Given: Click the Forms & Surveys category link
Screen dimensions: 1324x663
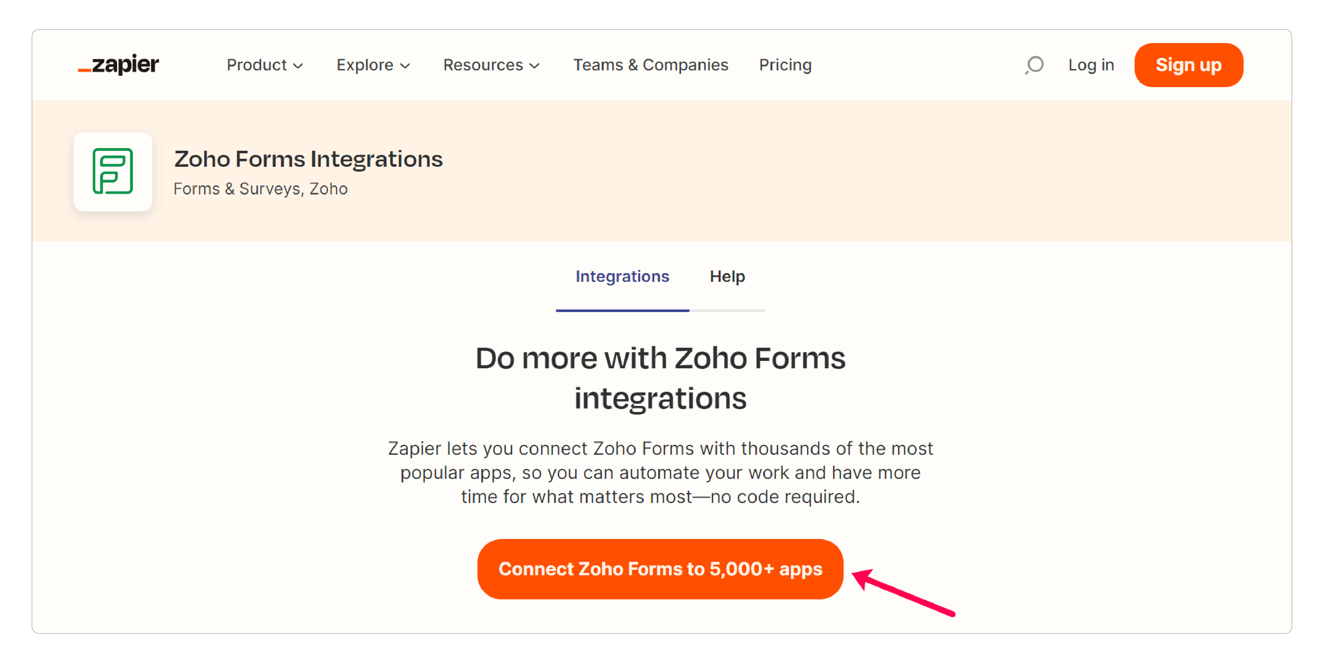Looking at the screenshot, I should (237, 189).
